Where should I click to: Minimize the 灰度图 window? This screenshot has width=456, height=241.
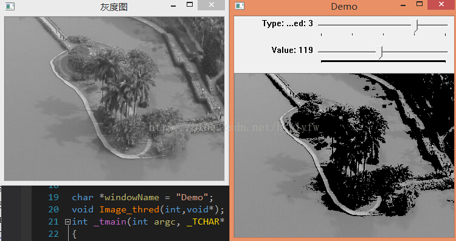pos(173,5)
